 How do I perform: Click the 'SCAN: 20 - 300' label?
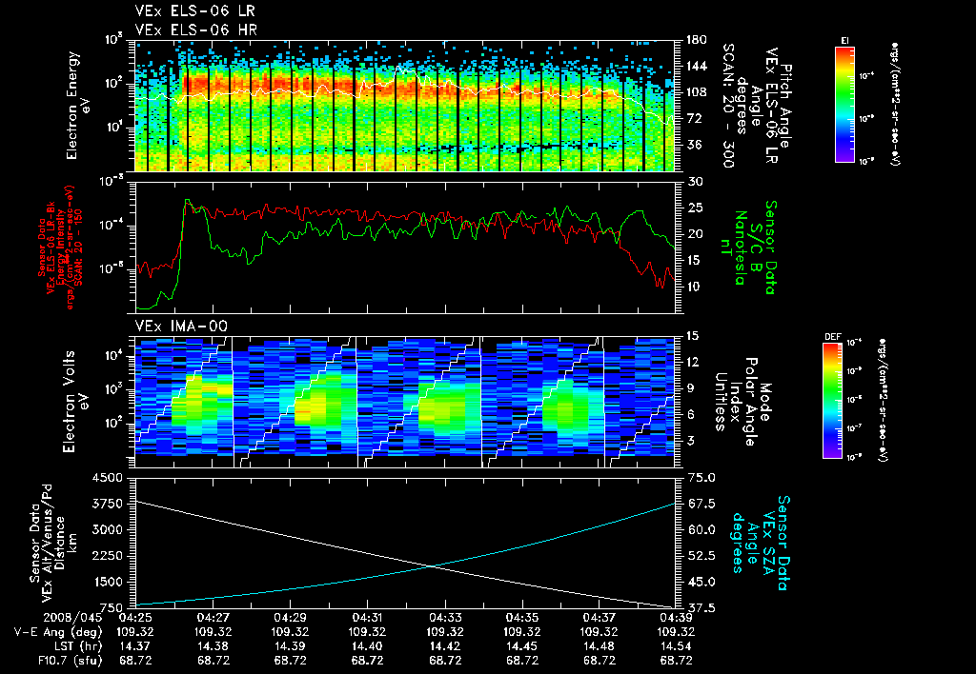(x=728, y=105)
